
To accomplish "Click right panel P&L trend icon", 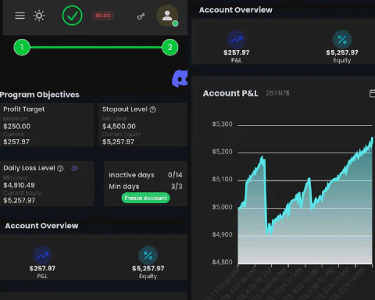I will [236, 40].
